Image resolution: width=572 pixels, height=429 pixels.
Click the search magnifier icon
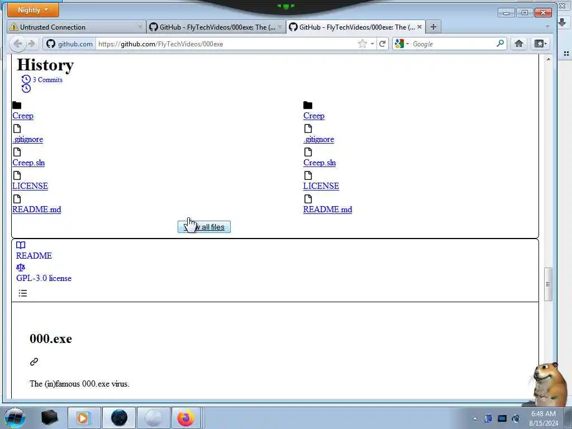500,44
